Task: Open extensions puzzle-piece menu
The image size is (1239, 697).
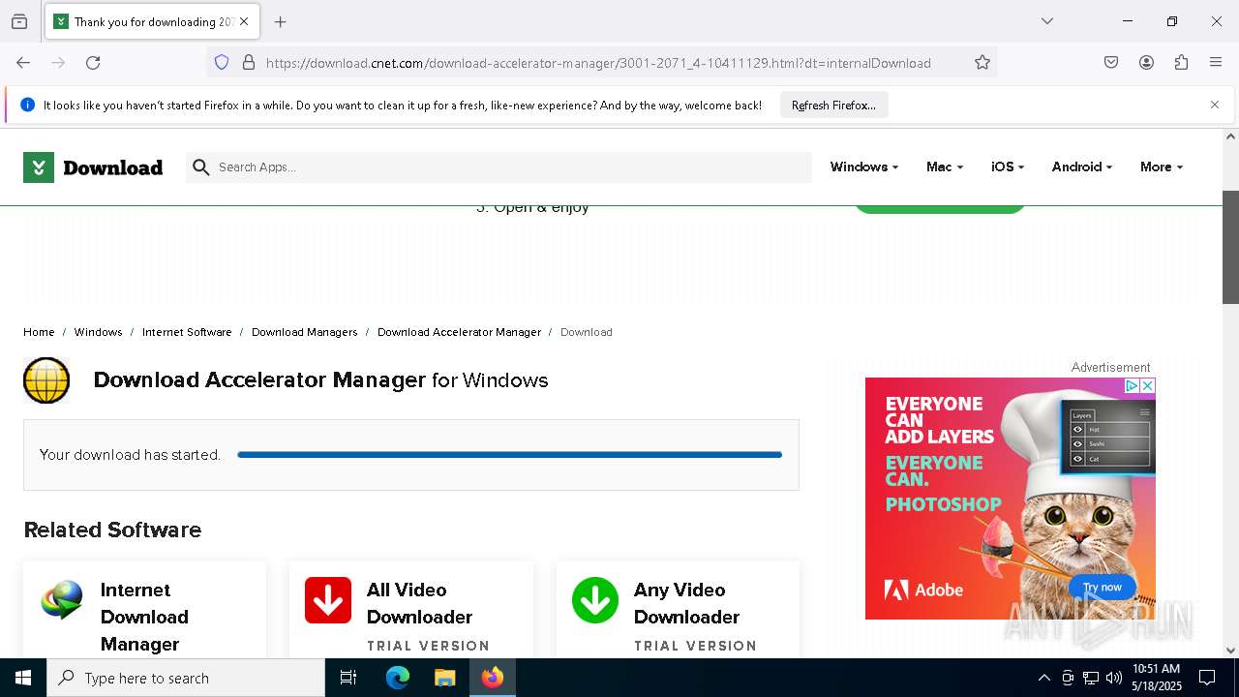Action: click(1181, 63)
